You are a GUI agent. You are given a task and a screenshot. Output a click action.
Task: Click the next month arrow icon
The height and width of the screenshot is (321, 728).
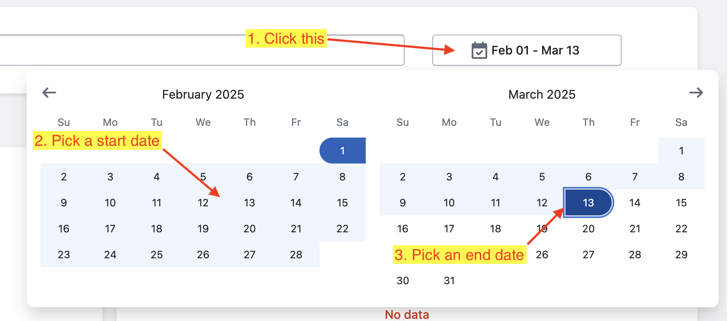696,93
